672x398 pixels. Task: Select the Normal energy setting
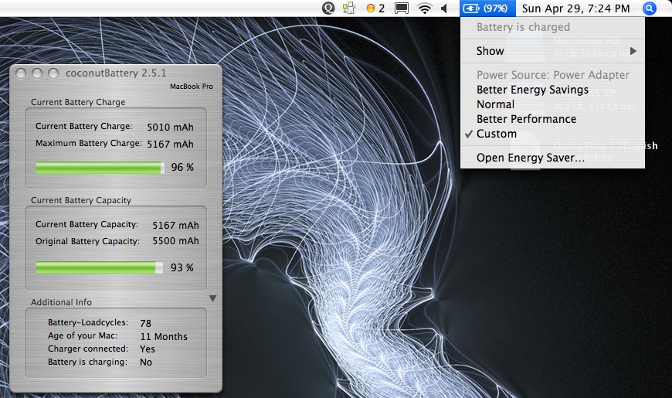pyautogui.click(x=495, y=104)
